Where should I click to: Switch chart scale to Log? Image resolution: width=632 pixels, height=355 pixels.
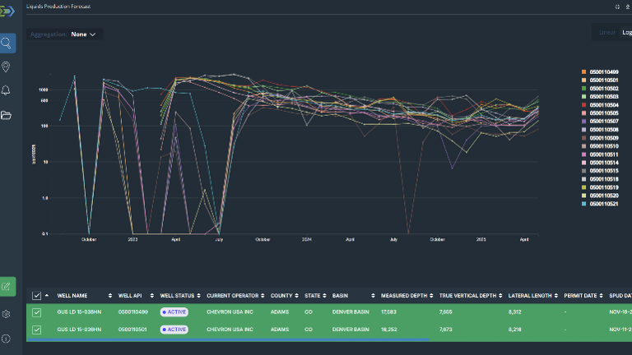(x=627, y=33)
